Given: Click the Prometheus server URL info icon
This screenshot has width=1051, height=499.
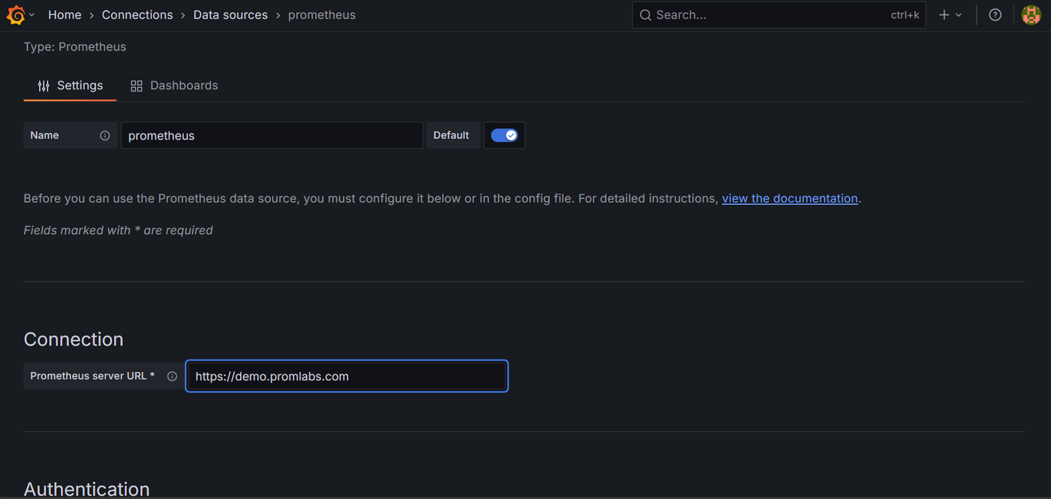Looking at the screenshot, I should point(172,377).
